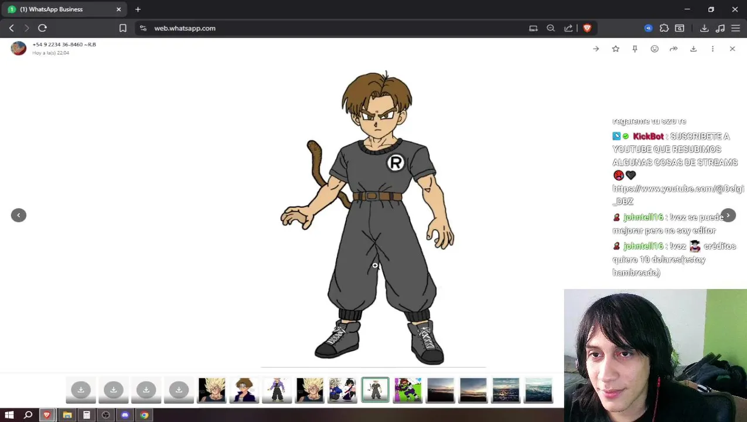Show previous image with left arrow

click(19, 215)
